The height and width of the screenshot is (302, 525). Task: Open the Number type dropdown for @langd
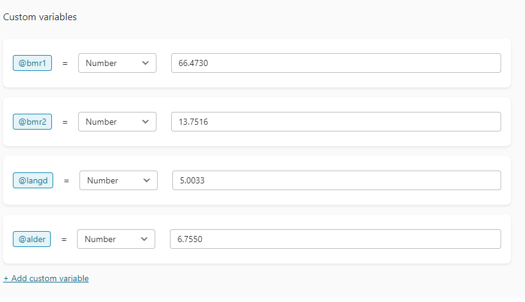tap(119, 180)
